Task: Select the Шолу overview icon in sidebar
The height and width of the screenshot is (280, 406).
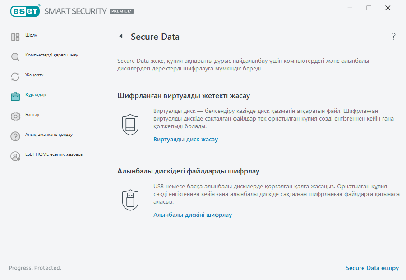Action: 15,35
